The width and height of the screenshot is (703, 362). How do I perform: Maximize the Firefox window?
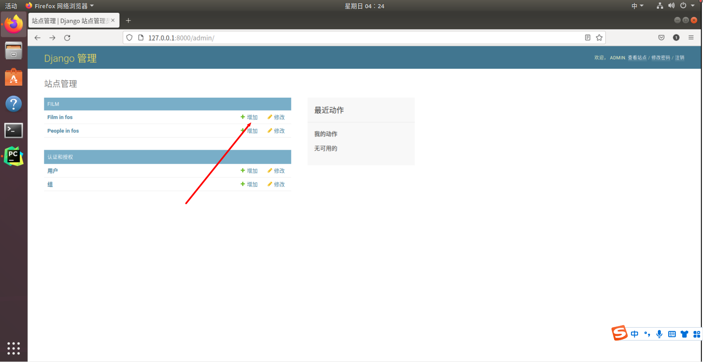686,20
